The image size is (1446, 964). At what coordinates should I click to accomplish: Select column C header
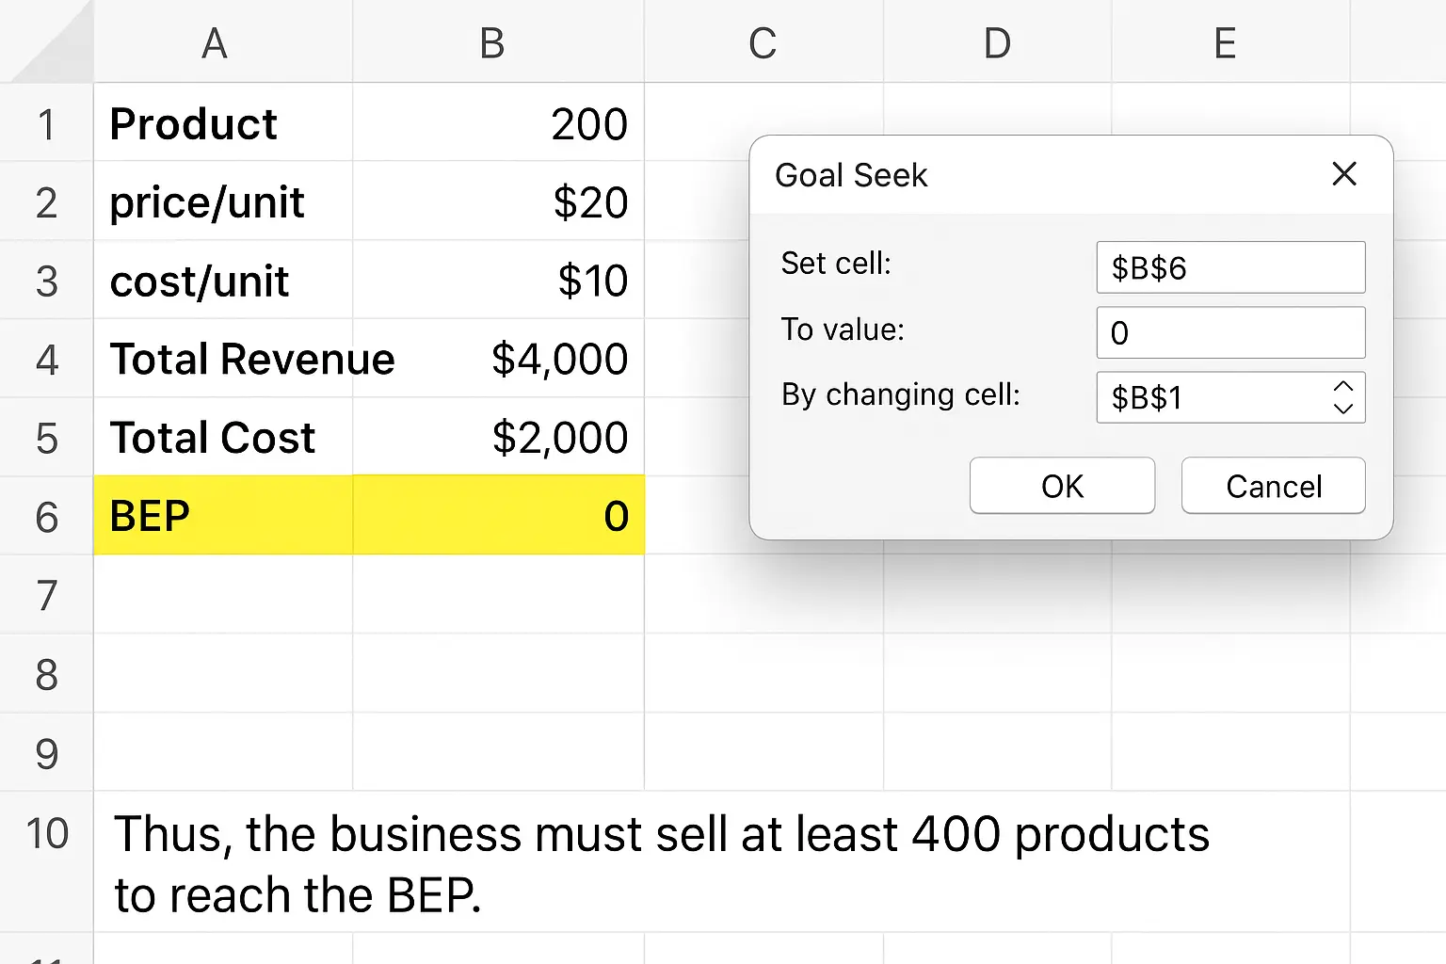tap(763, 42)
